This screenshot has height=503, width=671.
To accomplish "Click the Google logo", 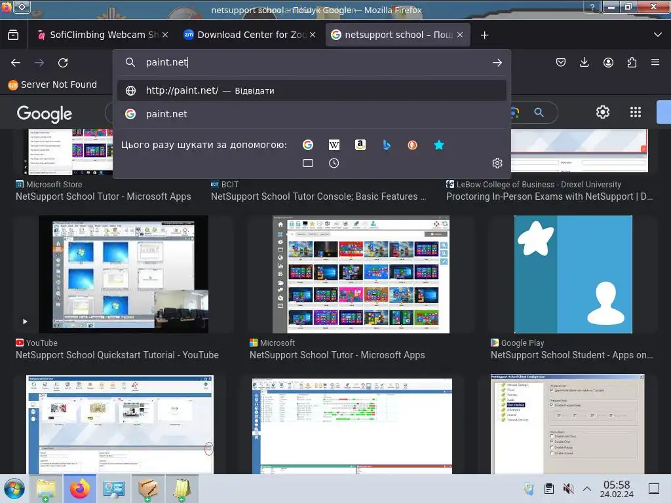I will coord(45,114).
